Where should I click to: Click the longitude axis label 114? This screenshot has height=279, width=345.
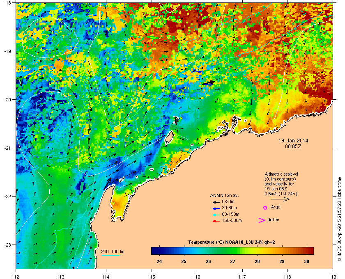pos(106,277)
